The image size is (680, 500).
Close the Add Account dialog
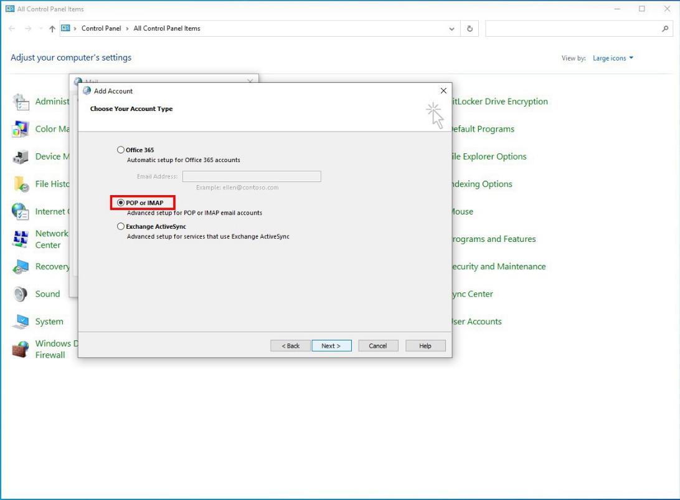443,91
